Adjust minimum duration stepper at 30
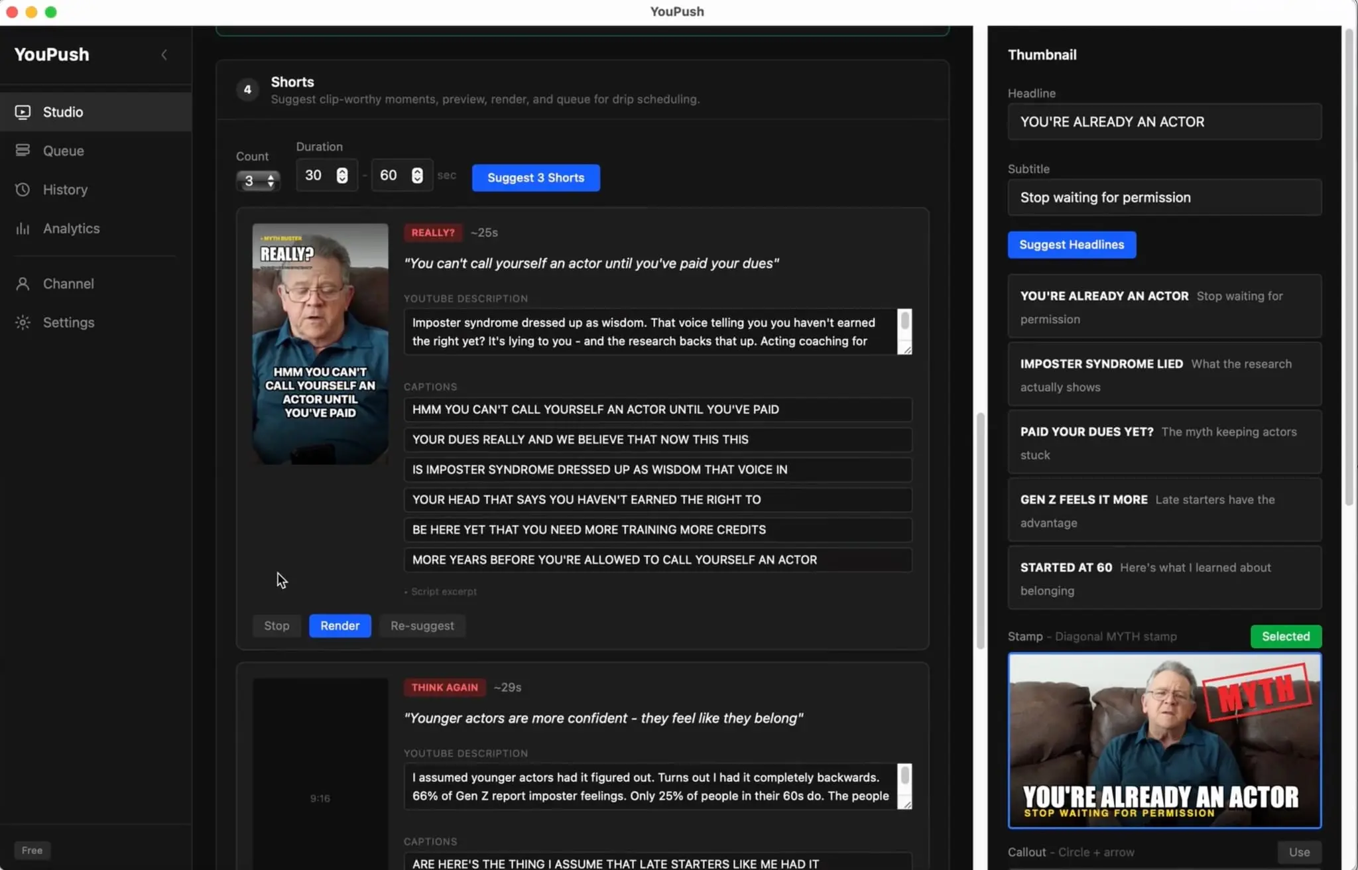The height and width of the screenshot is (870, 1358). click(342, 175)
